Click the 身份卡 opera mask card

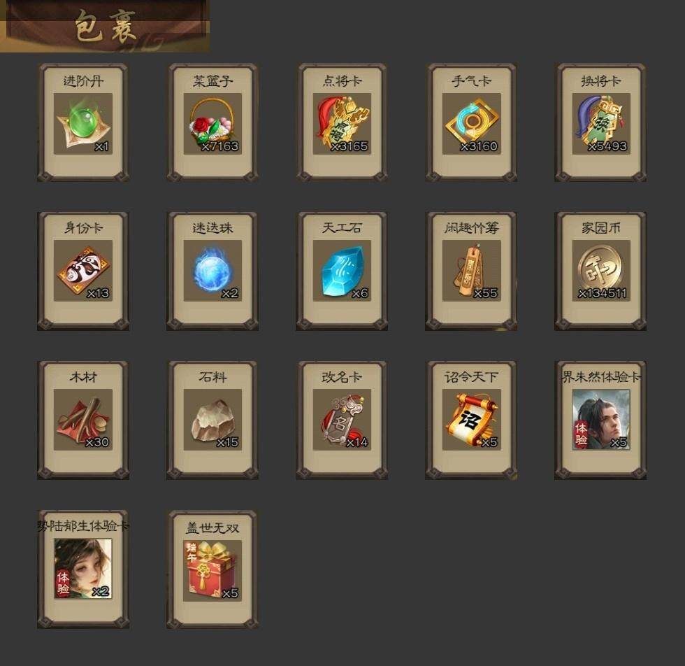click(83, 271)
